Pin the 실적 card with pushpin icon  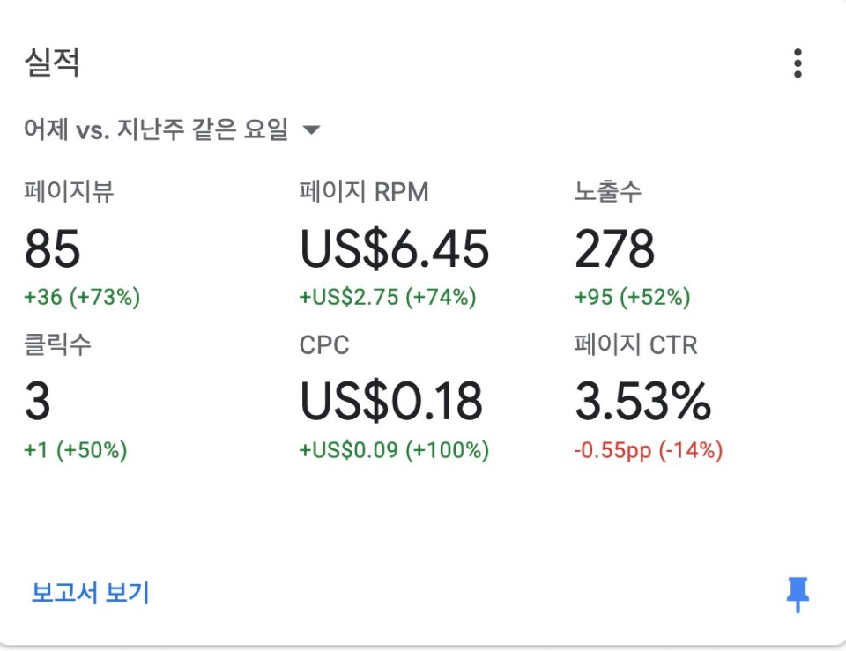[798, 595]
